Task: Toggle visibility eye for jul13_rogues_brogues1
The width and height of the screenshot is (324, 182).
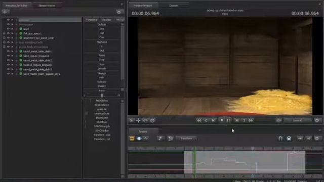Action: [8, 56]
